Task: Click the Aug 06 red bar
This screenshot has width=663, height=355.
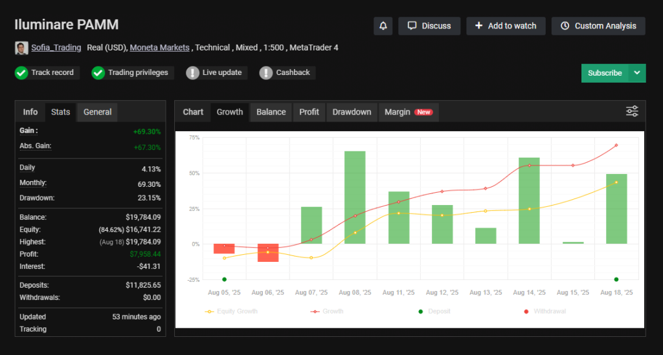Action: click(x=268, y=253)
